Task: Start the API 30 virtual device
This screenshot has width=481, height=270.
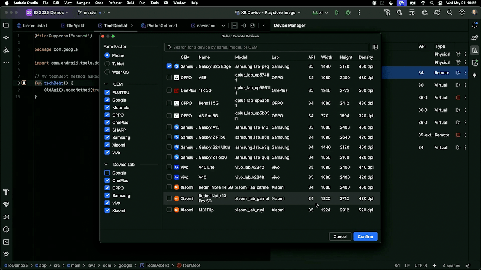Action: (458, 85)
